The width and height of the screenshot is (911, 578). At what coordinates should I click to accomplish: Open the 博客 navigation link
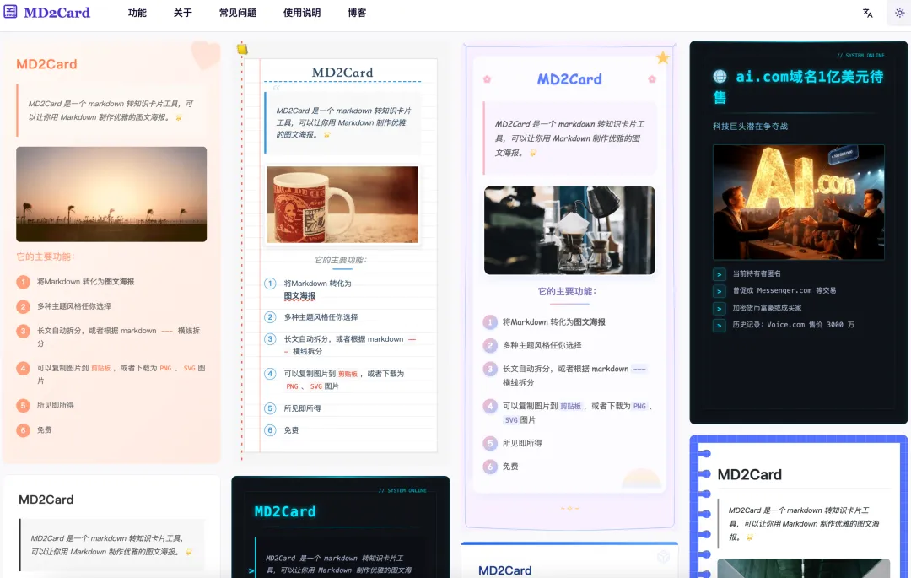coord(357,13)
